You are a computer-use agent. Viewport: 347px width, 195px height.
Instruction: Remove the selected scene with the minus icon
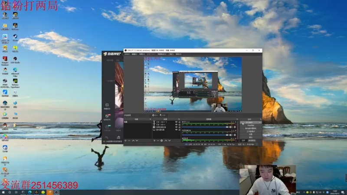(129, 140)
